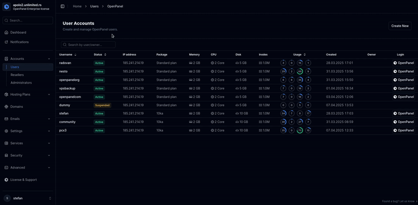Click the License & Support icon

6,180
